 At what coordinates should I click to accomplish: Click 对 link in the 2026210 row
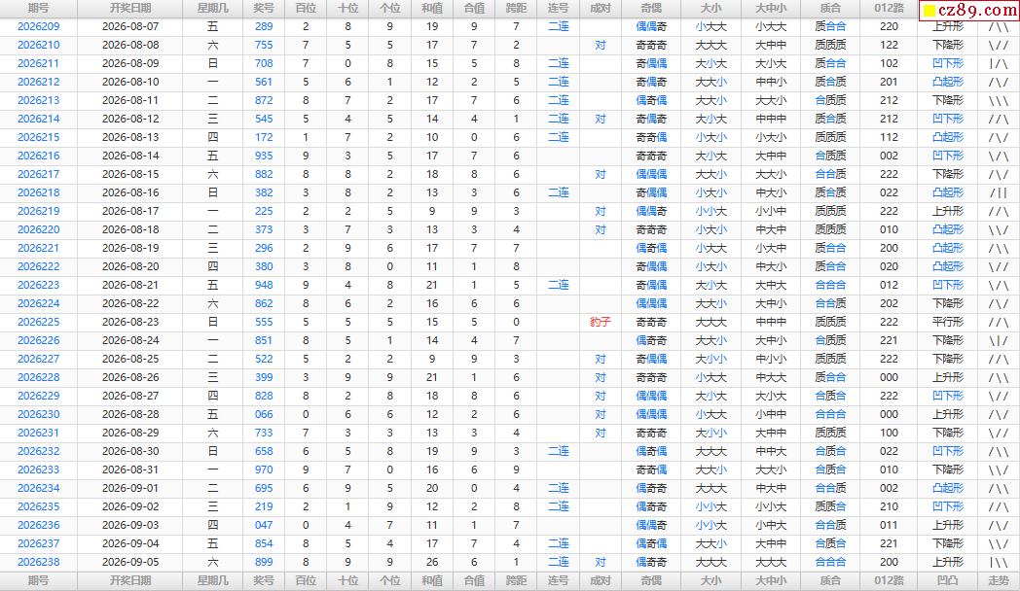tap(601, 46)
